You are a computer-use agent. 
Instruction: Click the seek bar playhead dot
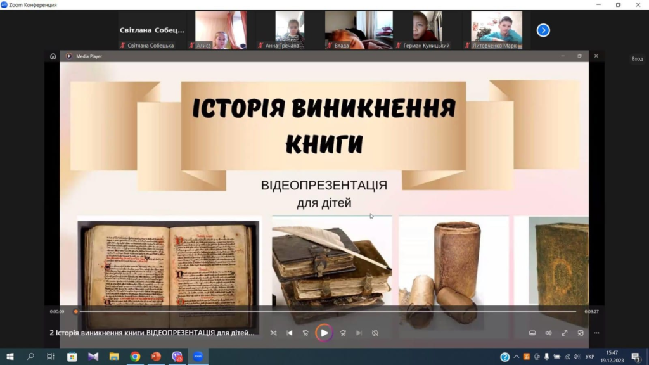[76, 311]
